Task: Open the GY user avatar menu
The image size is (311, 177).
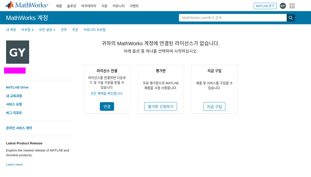Action: [x=283, y=6]
